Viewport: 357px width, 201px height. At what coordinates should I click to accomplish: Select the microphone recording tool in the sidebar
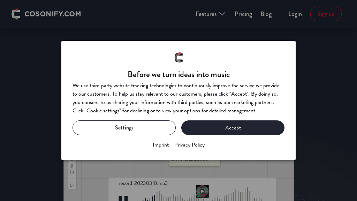click(72, 166)
